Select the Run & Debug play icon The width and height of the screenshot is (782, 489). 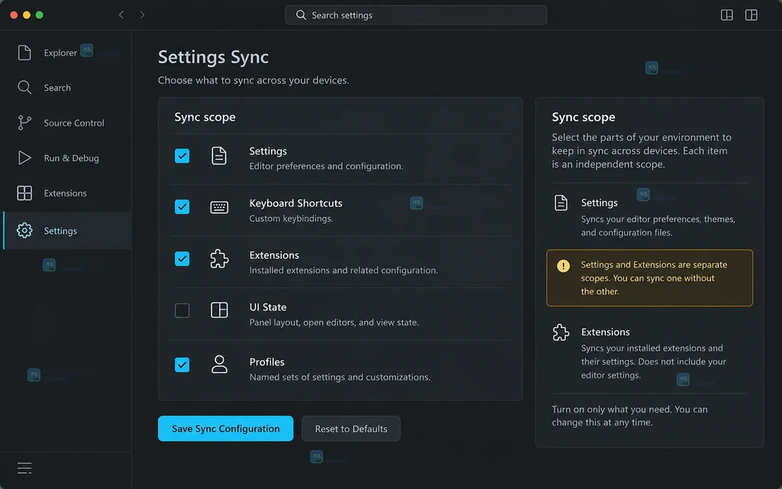tap(24, 157)
